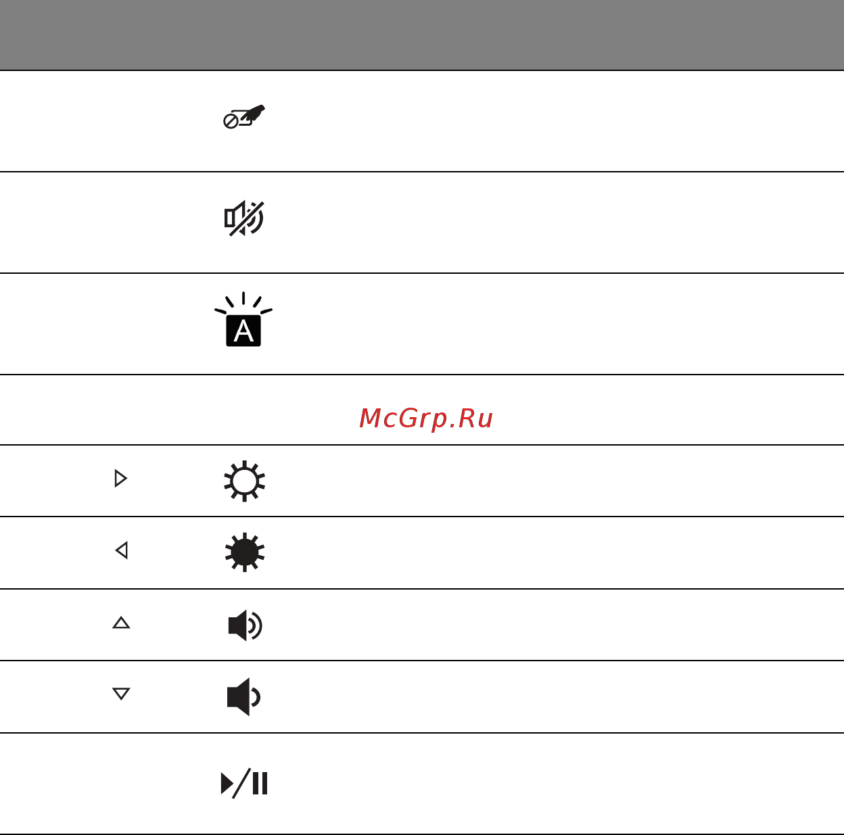Click the upward-pointing triangle arrow
Screen dimensions: 844x835
pos(121,623)
